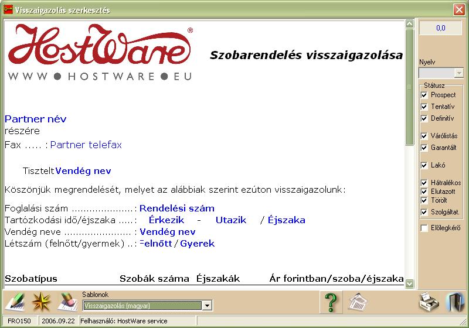Click the Szobatípus column header
Screen dimensions: 469x328
[31, 279]
